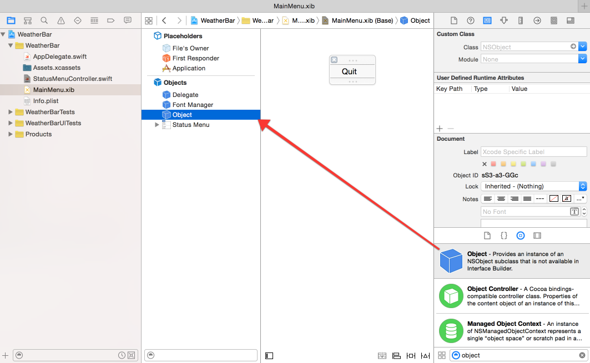Close the Status Menu canvas popup
The image size is (590, 363).
click(334, 60)
